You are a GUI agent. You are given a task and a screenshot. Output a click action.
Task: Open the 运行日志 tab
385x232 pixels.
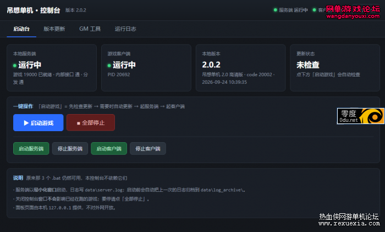click(125, 29)
